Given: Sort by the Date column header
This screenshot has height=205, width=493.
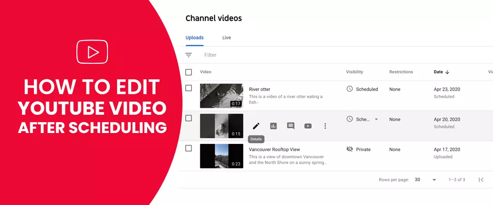Looking at the screenshot, I should click(x=438, y=72).
